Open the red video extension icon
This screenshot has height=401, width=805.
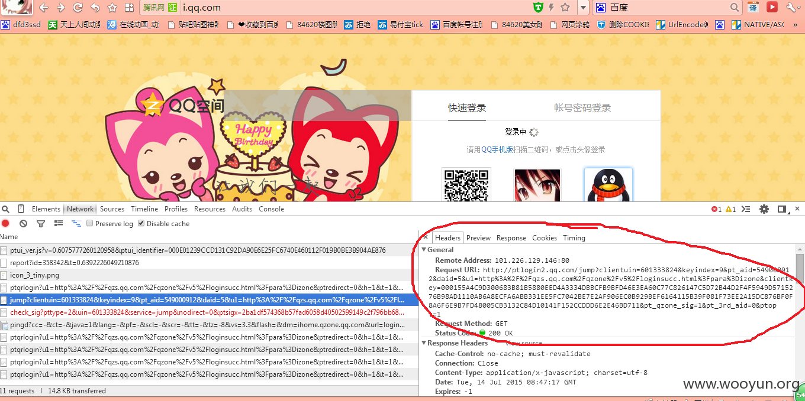(772, 8)
